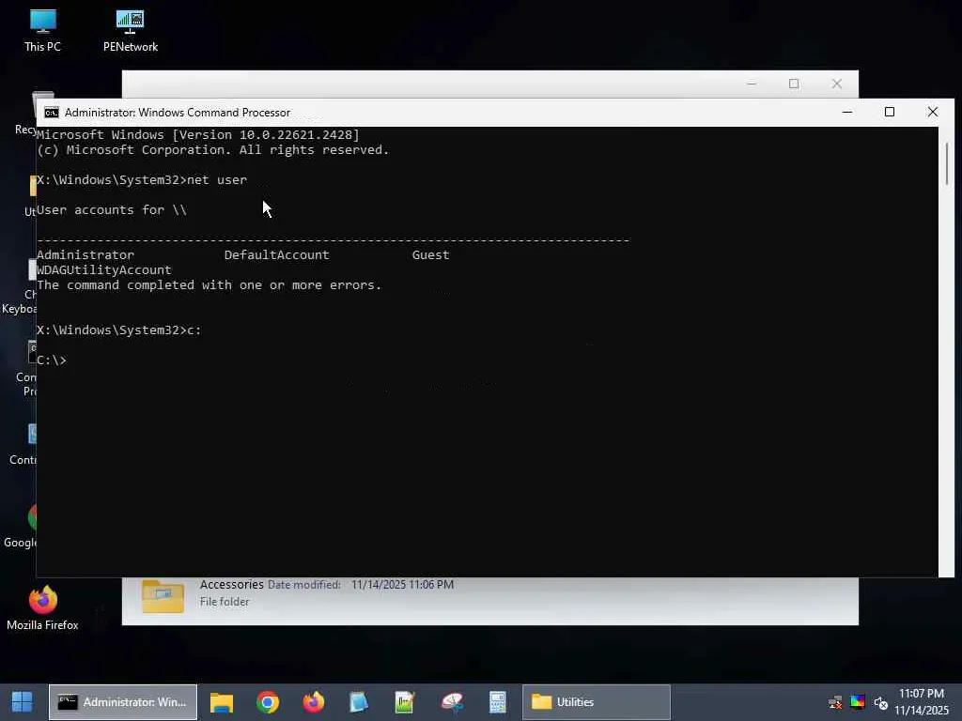Open the green chart editor taskbar icon
The height and width of the screenshot is (721, 962).
pos(405,702)
